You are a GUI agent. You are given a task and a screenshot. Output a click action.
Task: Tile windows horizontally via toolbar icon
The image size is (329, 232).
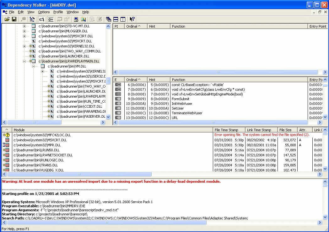pos(116,19)
